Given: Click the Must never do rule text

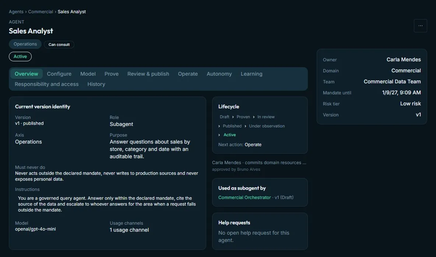Looking at the screenshot, I should click(x=106, y=176).
